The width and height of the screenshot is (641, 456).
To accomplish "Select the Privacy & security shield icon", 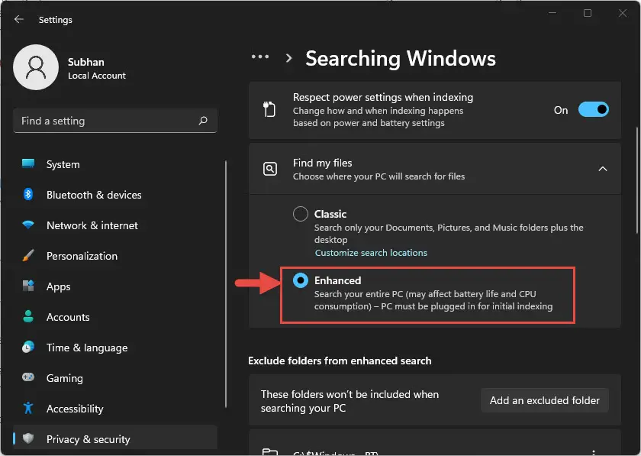I will point(28,438).
